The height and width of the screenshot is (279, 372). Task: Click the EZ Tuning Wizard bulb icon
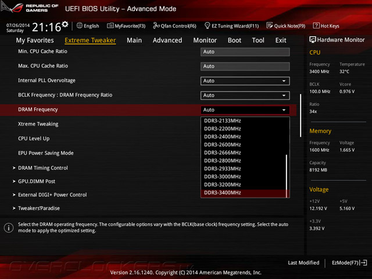pyautogui.click(x=207, y=26)
